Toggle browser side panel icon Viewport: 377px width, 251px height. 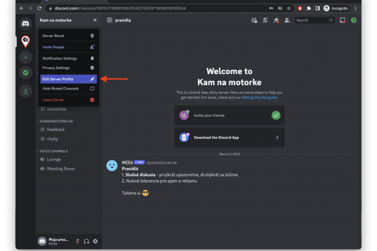pyautogui.click(x=317, y=8)
